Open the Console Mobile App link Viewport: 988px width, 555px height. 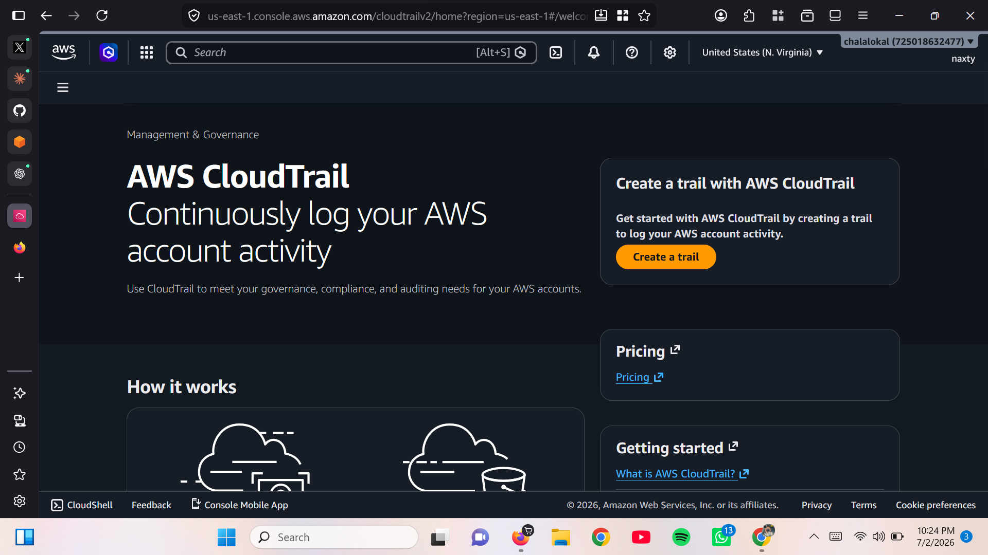pos(240,505)
